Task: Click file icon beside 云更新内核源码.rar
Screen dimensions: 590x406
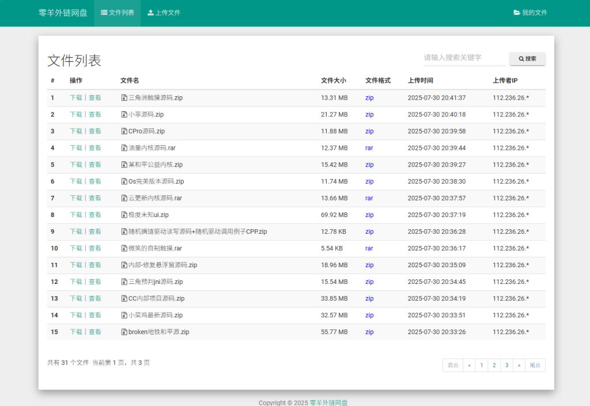Action: (x=124, y=198)
